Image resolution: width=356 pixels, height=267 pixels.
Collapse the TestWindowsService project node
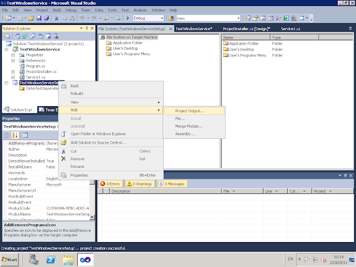(x=7, y=49)
